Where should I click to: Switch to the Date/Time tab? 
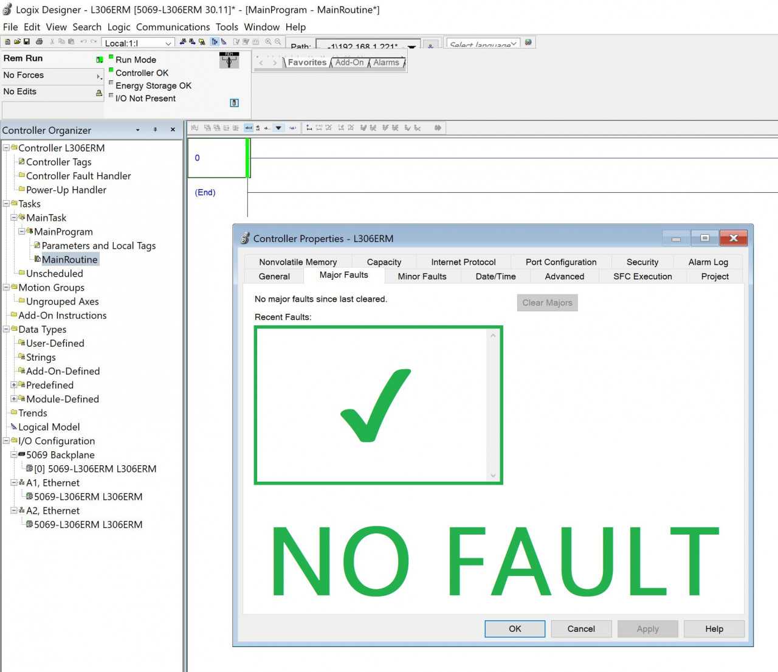pyautogui.click(x=495, y=277)
